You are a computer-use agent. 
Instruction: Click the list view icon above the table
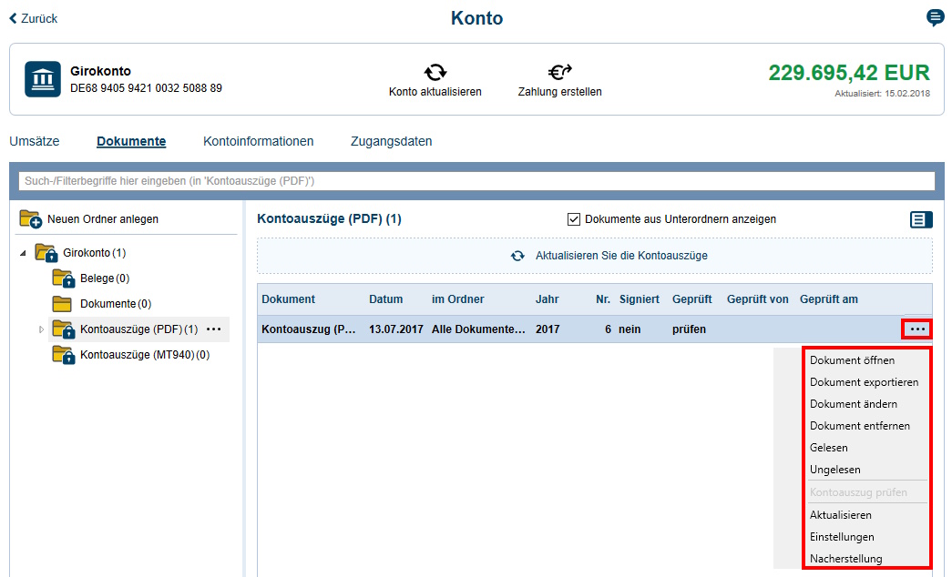[x=920, y=219]
